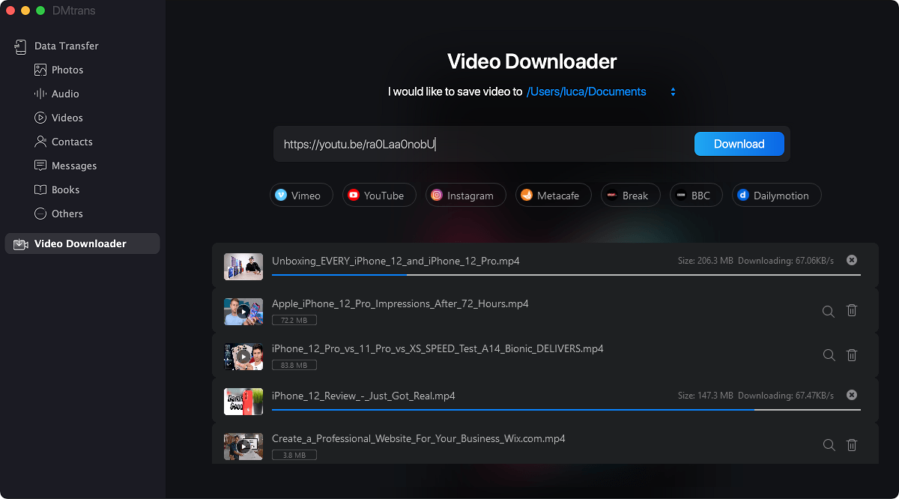Open the Metacafe site shortcut
This screenshot has width=899, height=499.
pyautogui.click(x=554, y=196)
